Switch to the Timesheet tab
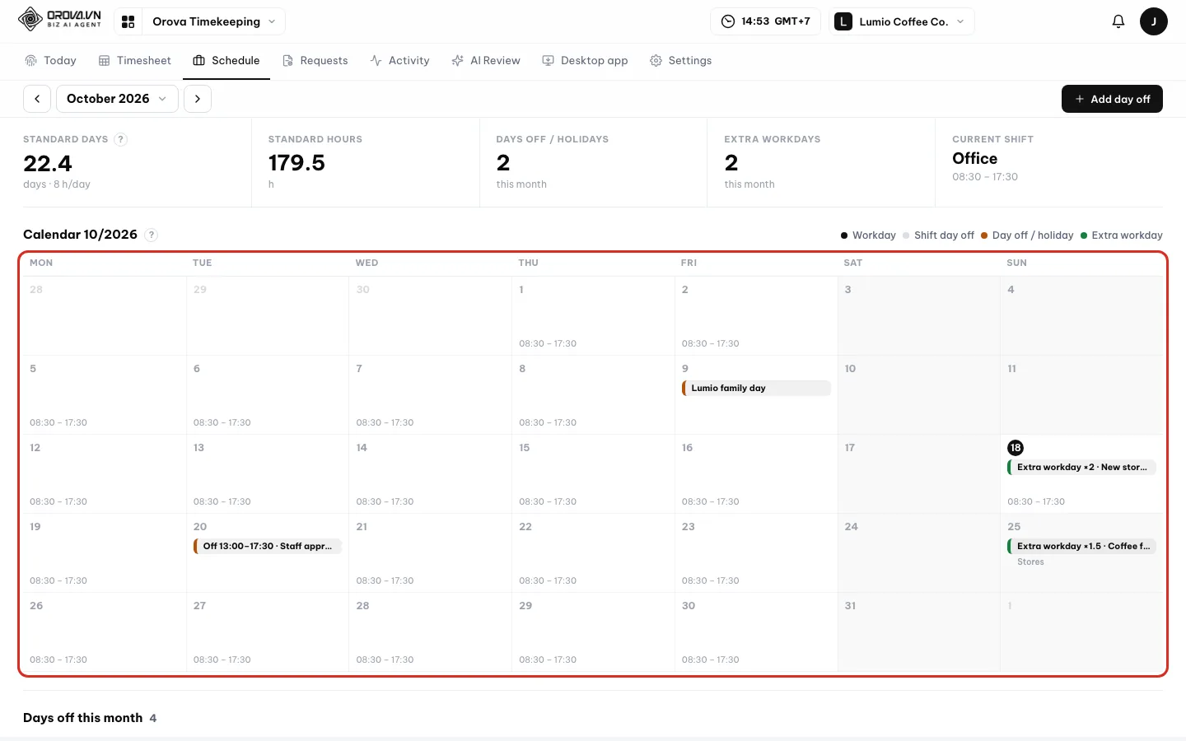The image size is (1186, 741). pyautogui.click(x=135, y=60)
